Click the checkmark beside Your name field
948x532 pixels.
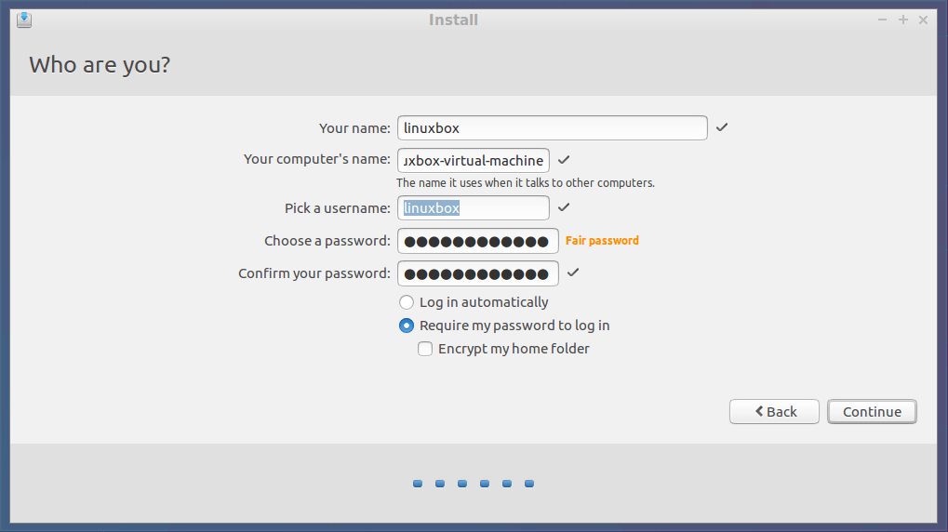tap(722, 127)
